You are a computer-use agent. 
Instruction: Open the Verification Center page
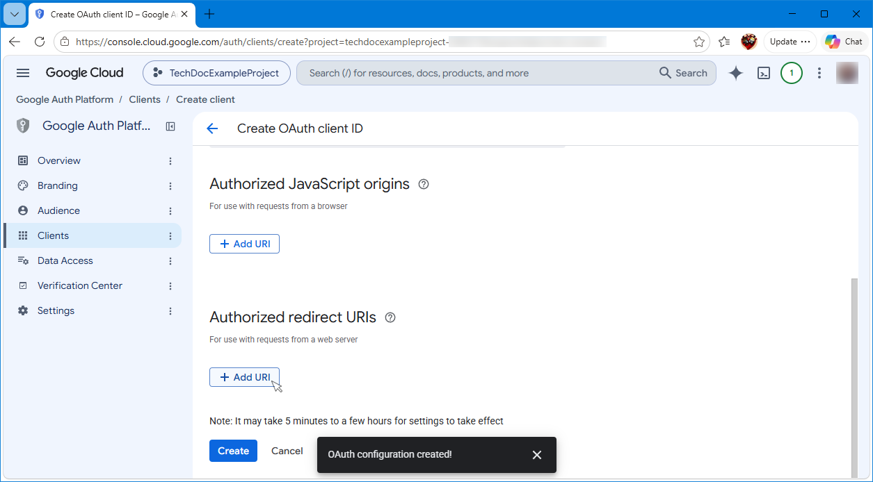[80, 285]
